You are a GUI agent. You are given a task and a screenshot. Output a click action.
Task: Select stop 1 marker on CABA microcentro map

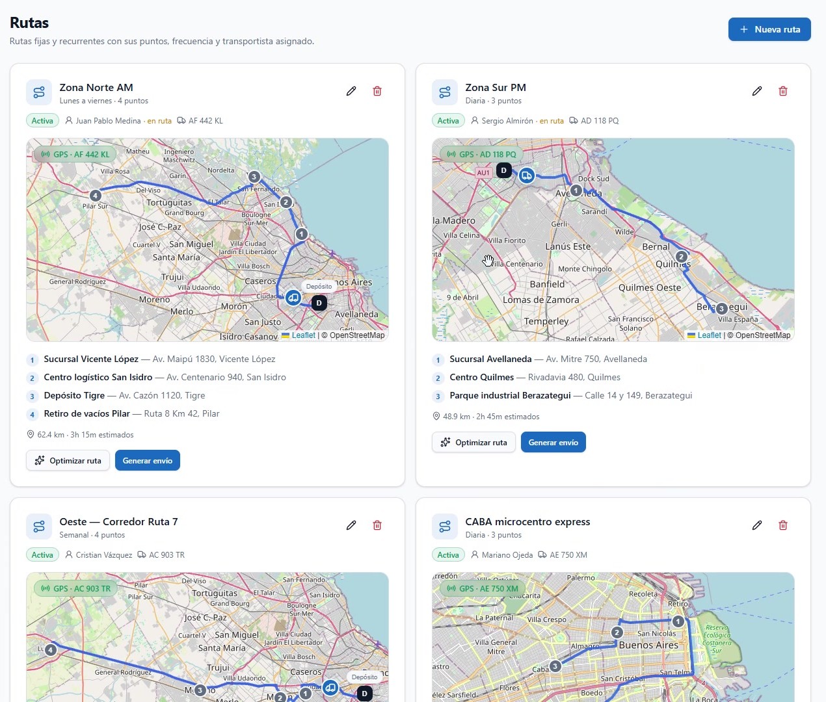point(678,621)
